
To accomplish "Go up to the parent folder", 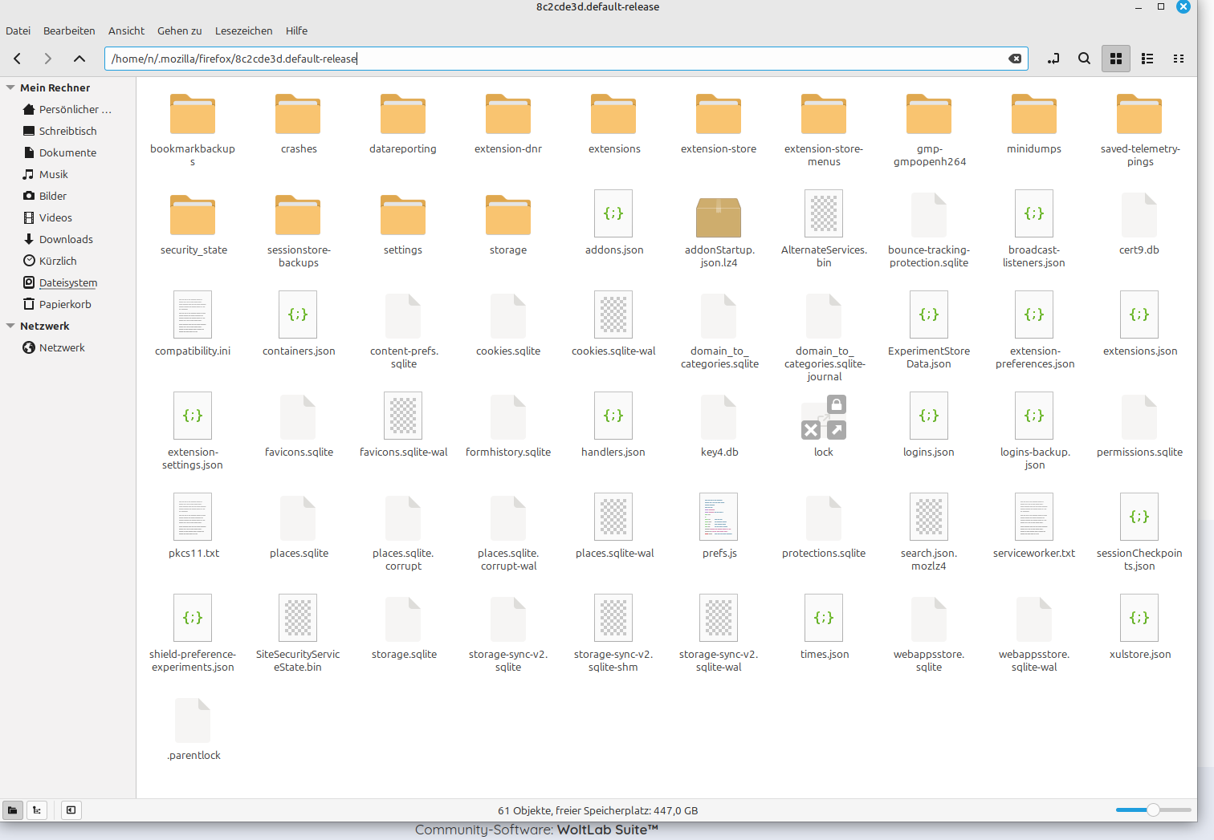I will (x=79, y=59).
